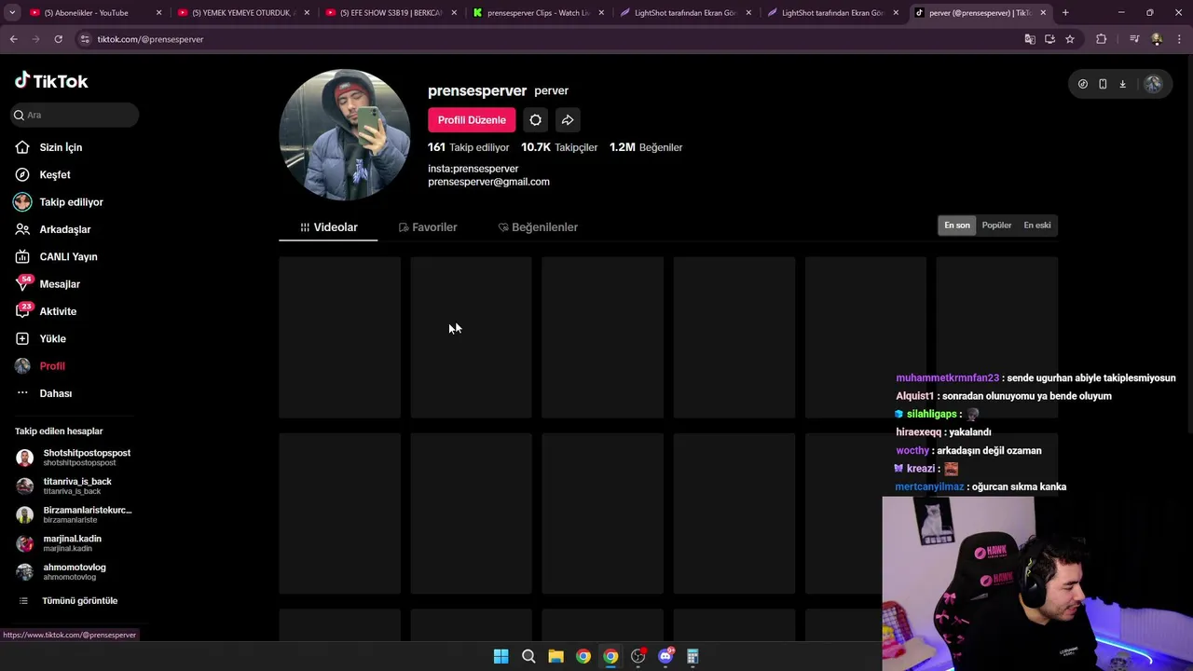The height and width of the screenshot is (671, 1193).
Task: Open Dahası more options
Action: pyautogui.click(x=44, y=393)
